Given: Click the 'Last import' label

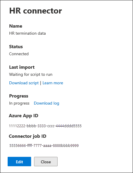Looking at the screenshot, I should pyautogui.click(x=22, y=67).
